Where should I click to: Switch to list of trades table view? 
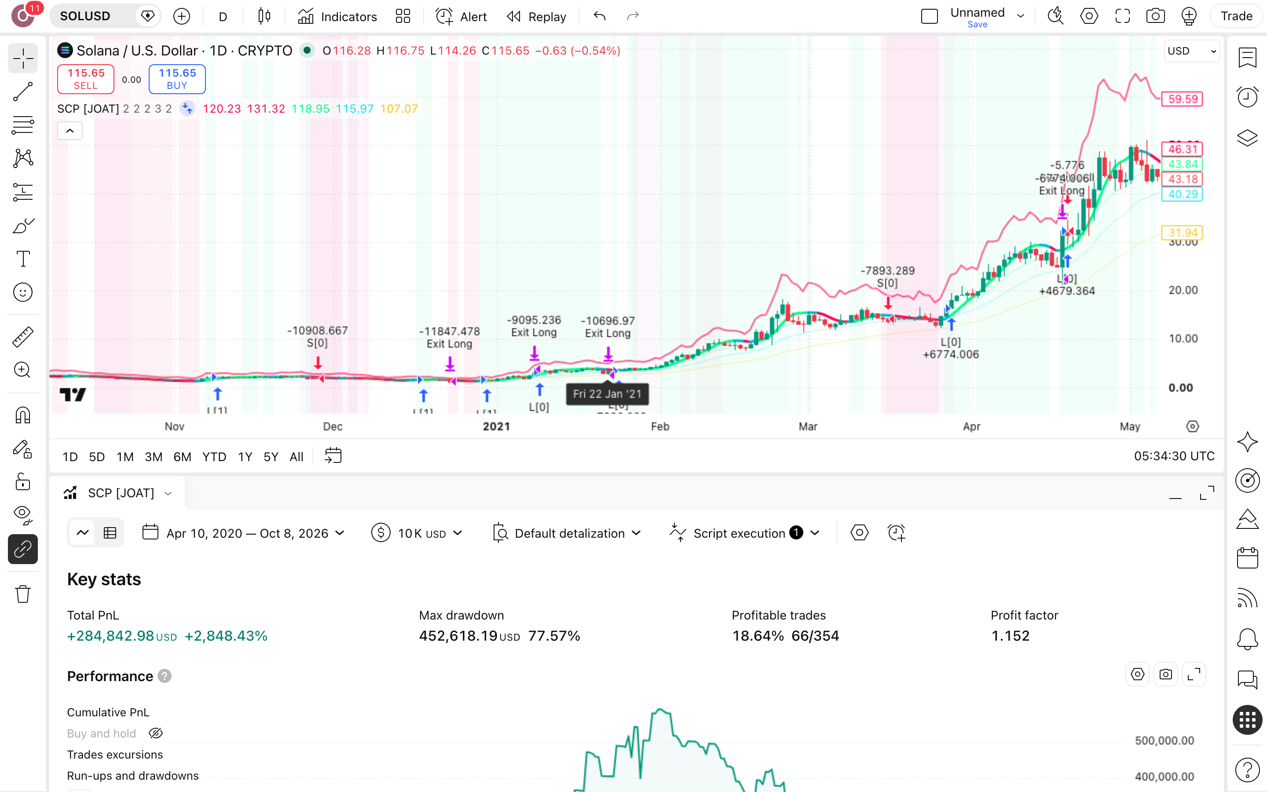point(110,533)
